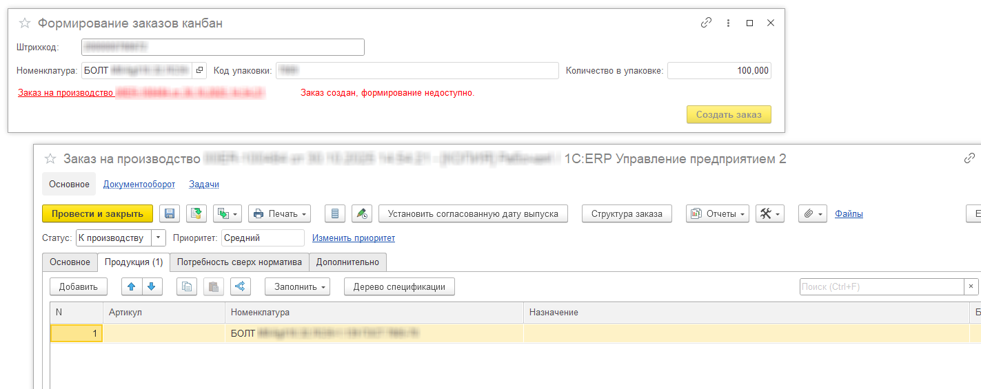The height and width of the screenshot is (389, 981).
Task: Add Заказ на производство to favorites
Action: coord(50,159)
